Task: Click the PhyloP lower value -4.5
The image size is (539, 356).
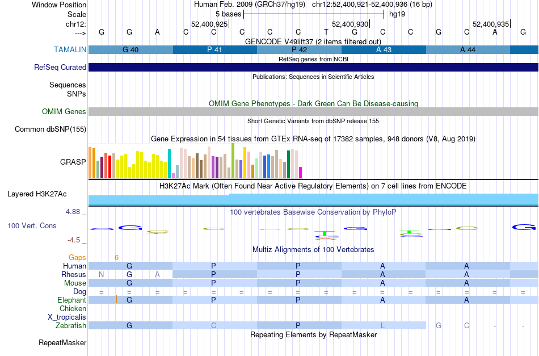Action: [x=74, y=240]
